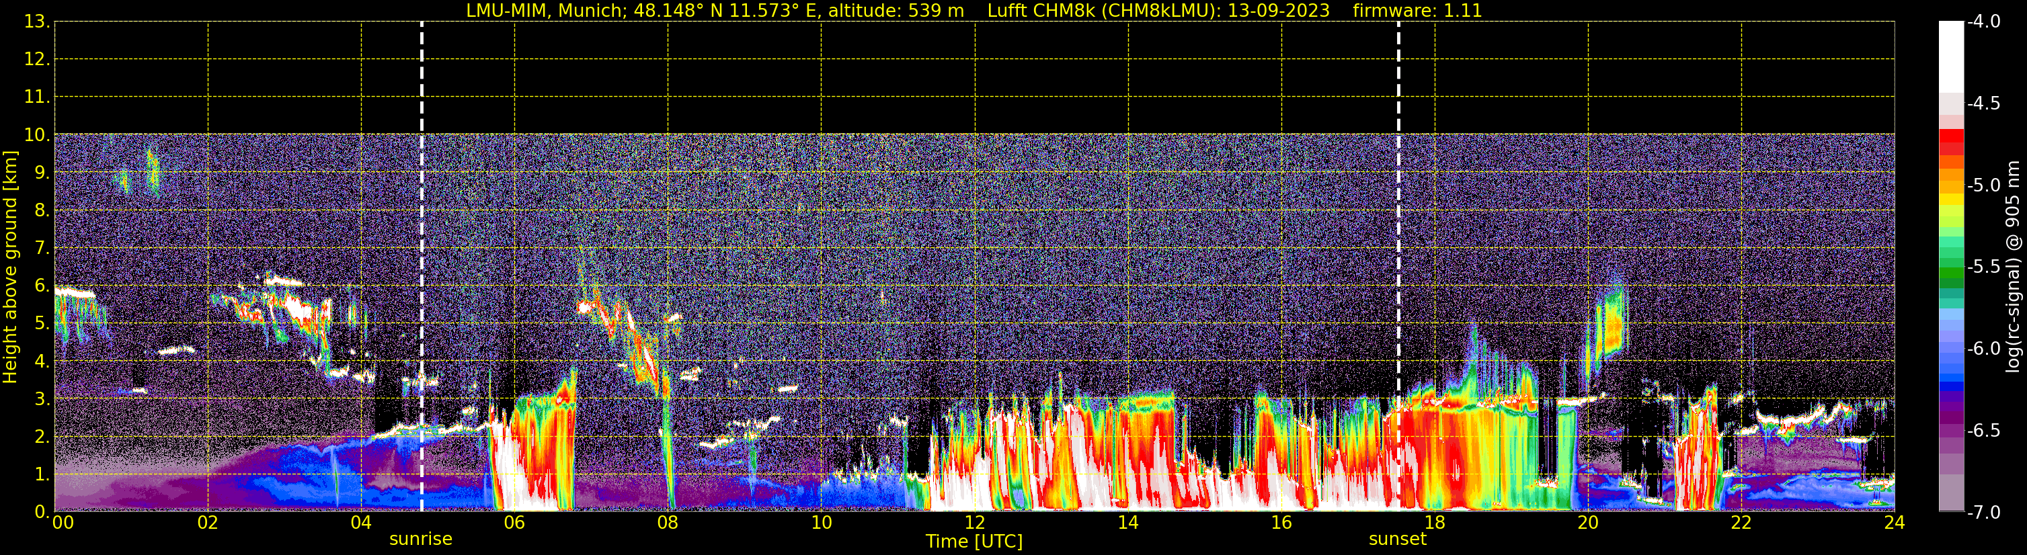Click the 'sunset' label below the time axis
Image resolution: width=2027 pixels, height=555 pixels.
tap(1398, 540)
